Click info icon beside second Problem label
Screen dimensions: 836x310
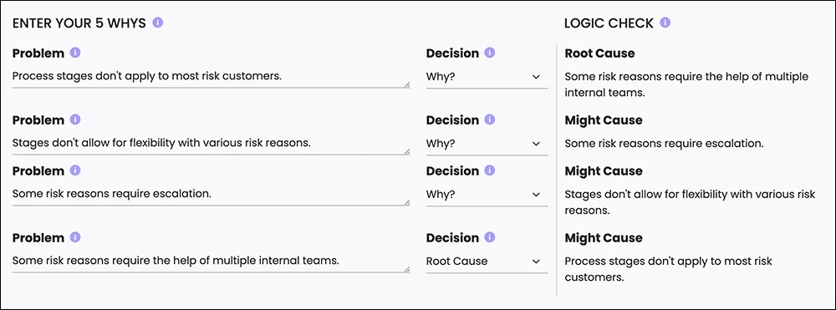tap(75, 119)
